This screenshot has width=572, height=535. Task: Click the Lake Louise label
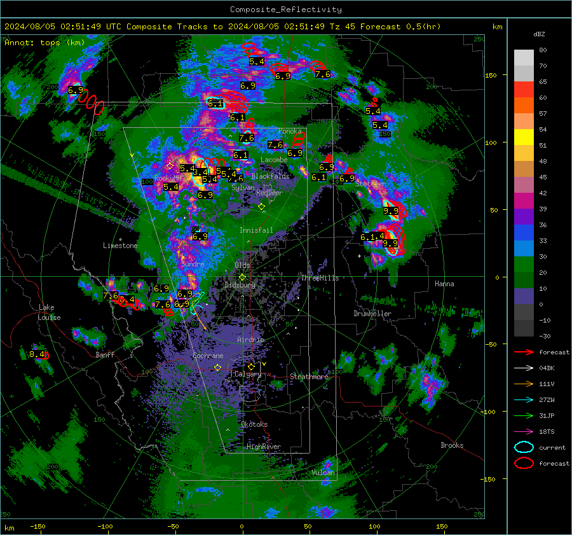tap(49, 312)
